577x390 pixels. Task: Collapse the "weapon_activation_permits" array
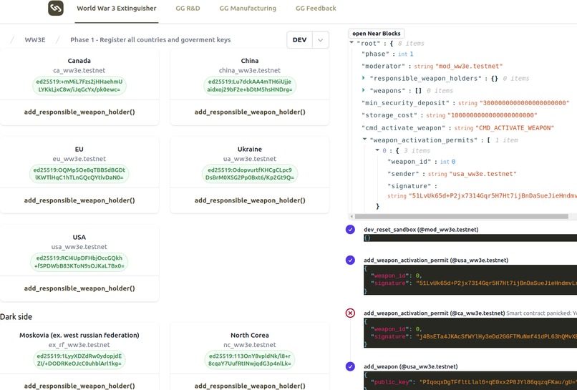364,139
